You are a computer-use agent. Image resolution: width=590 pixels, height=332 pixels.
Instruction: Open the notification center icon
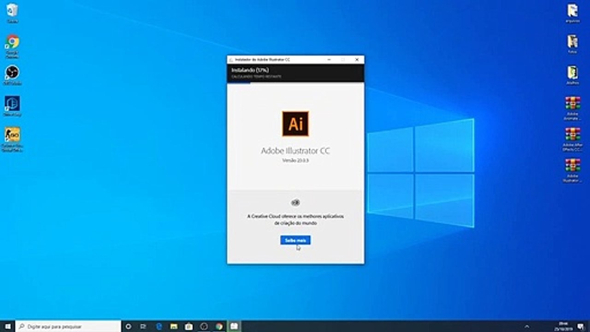[x=580, y=326]
